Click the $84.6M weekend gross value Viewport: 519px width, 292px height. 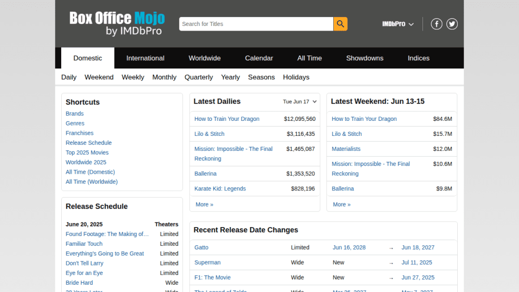pyautogui.click(x=443, y=119)
